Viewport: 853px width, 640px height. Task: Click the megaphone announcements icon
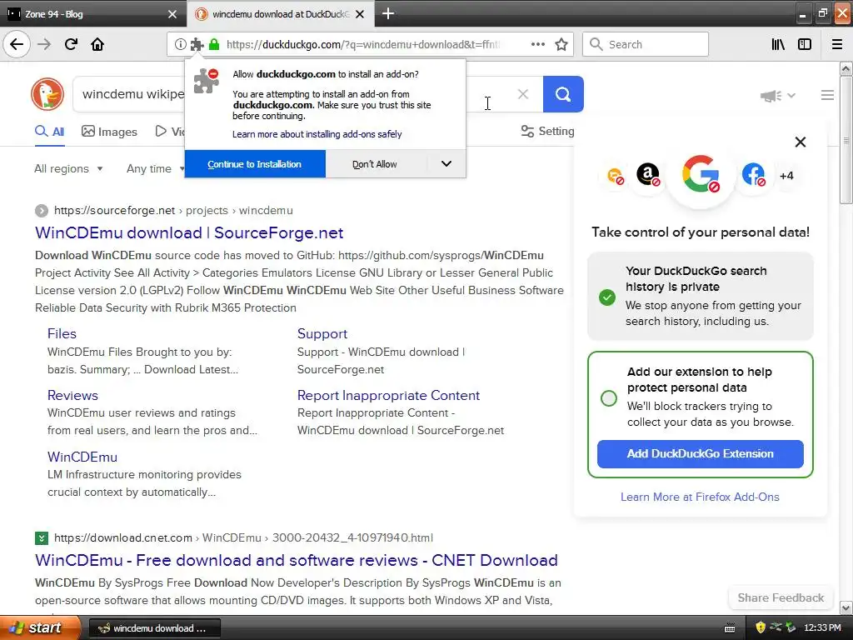[x=771, y=96]
